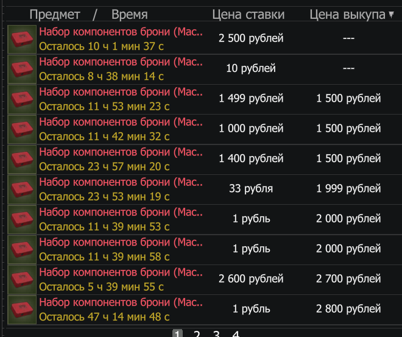
Task: Select icon of lot ending in 5 ч 39 мин
Action: 23,279
